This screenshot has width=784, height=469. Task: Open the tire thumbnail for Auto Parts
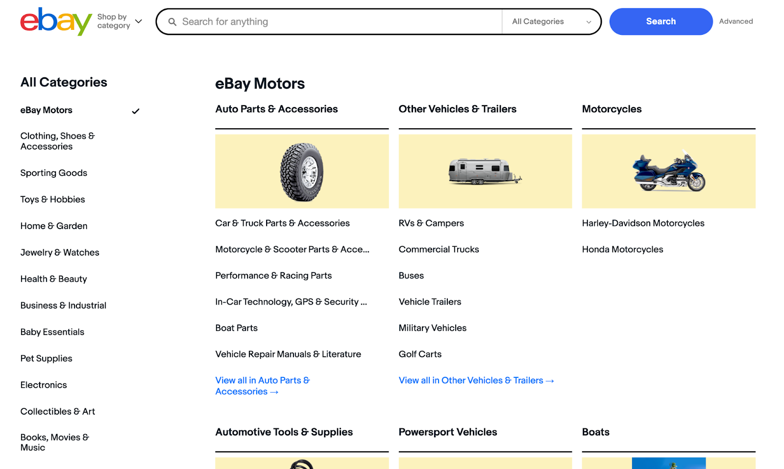point(302,171)
